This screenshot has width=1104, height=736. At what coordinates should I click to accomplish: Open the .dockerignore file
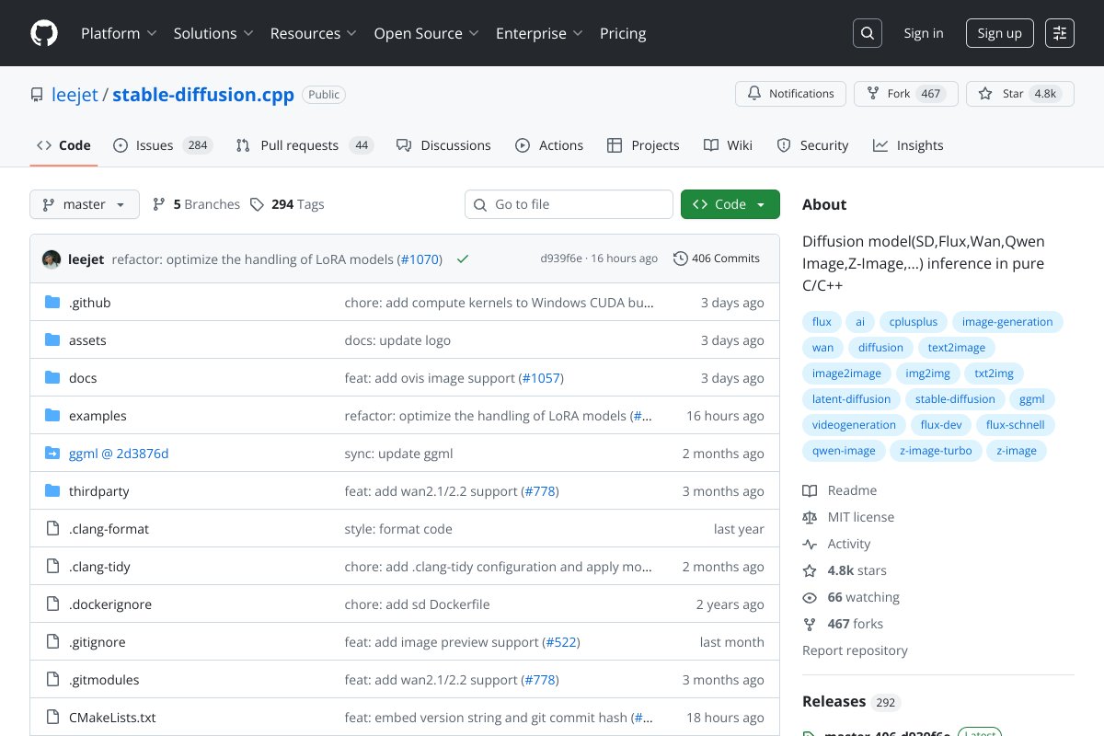point(110,604)
